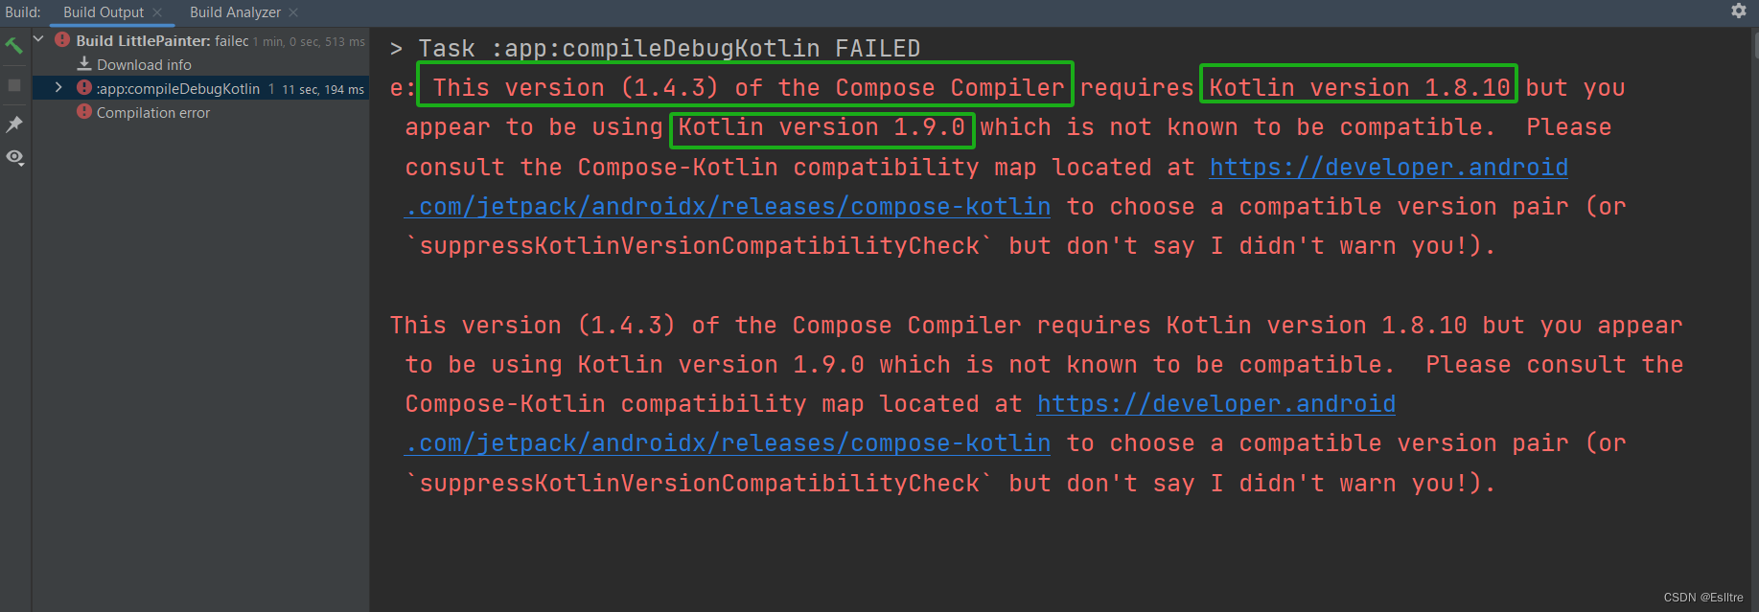Image resolution: width=1759 pixels, height=612 pixels.
Task: Open the first compose-kotlin compatibility link
Action: [x=727, y=206]
